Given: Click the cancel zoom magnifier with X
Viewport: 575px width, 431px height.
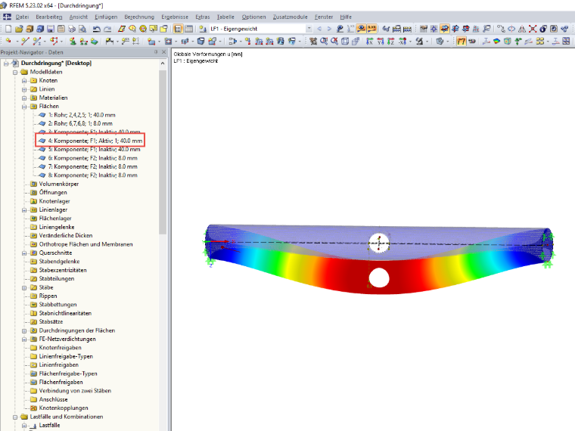Looking at the screenshot, I should point(334,42).
